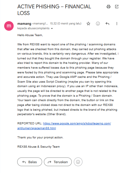Image resolution: width=121 pixels, height=173 pixels.
Task: Click the truncated sender email address
Action: (x=40, y=24)
